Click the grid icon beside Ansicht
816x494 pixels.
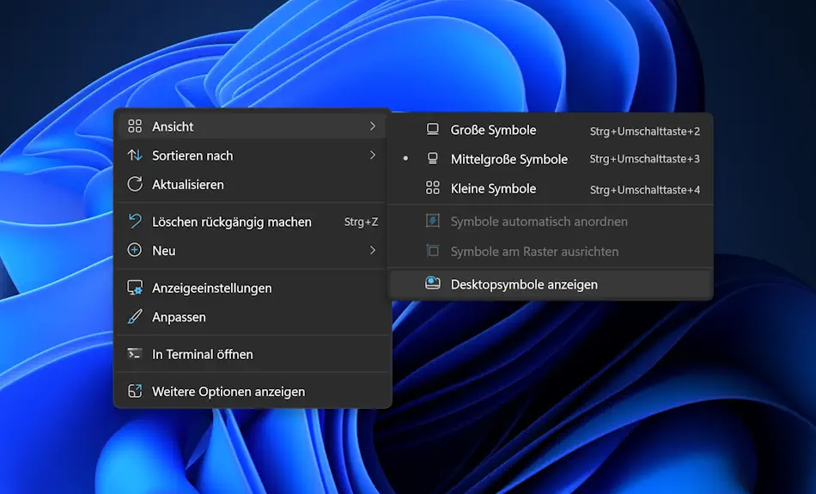pos(135,126)
